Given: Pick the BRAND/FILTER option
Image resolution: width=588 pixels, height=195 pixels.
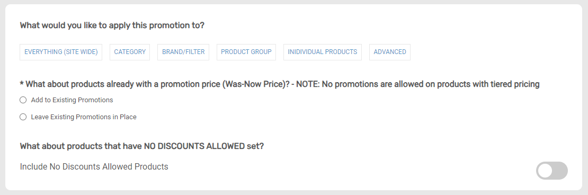Looking at the screenshot, I should click(183, 52).
